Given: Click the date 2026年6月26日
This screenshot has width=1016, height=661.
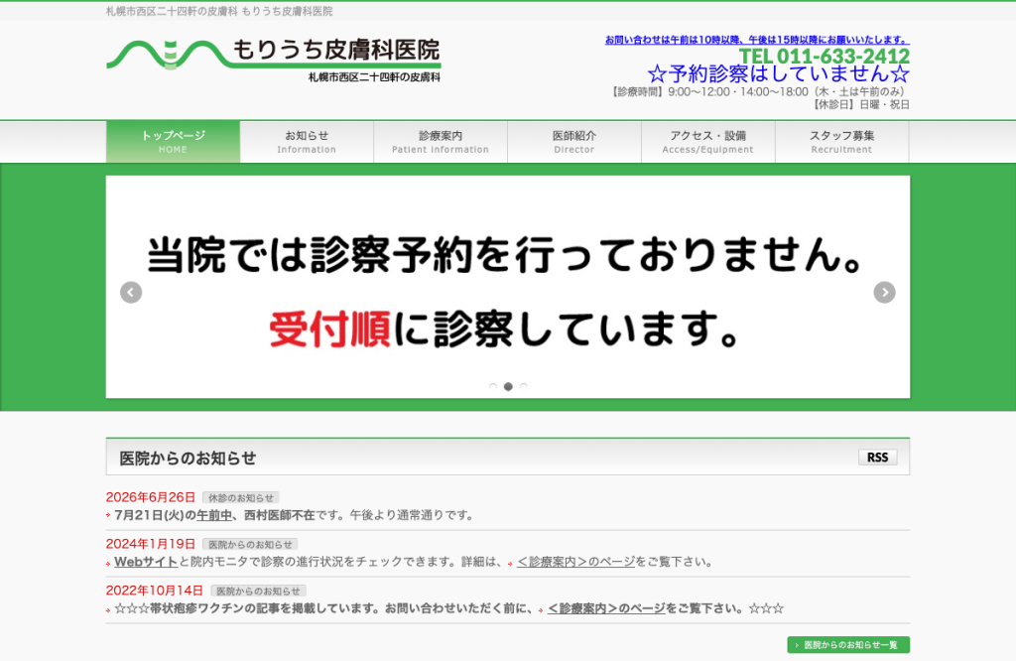Looking at the screenshot, I should point(151,497).
